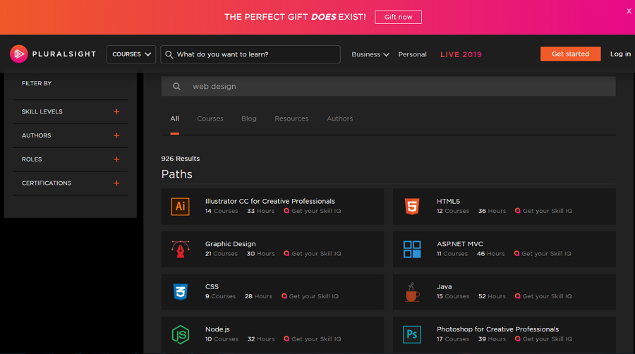The height and width of the screenshot is (354, 635).
Task: Open the CSS path title
Action: click(212, 286)
